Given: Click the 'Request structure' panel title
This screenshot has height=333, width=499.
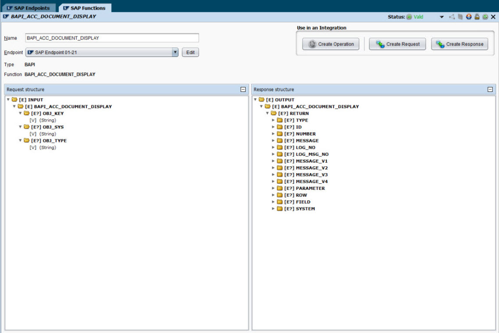Looking at the screenshot, I should 25,90.
